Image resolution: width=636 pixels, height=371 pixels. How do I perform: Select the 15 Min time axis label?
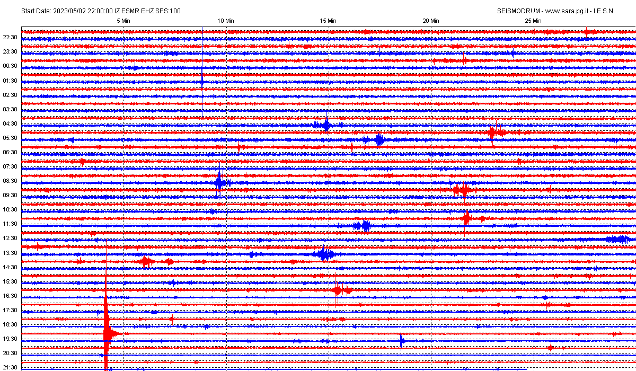(x=328, y=21)
